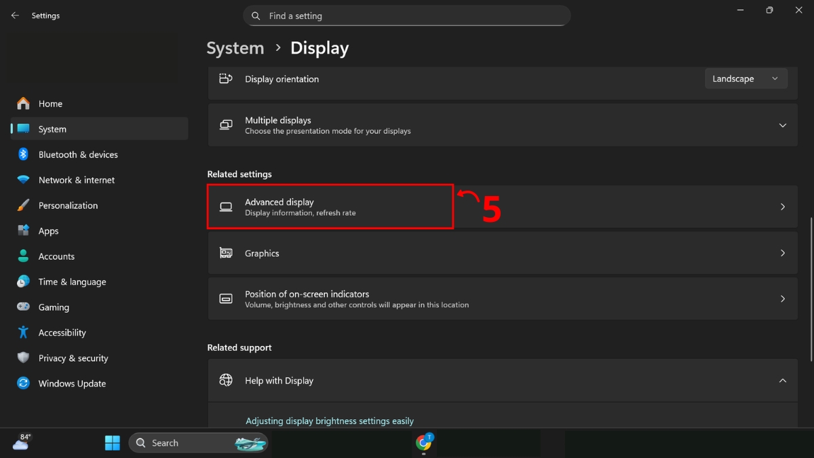Click the Display orientation icon
The image size is (814, 458).
[226, 79]
